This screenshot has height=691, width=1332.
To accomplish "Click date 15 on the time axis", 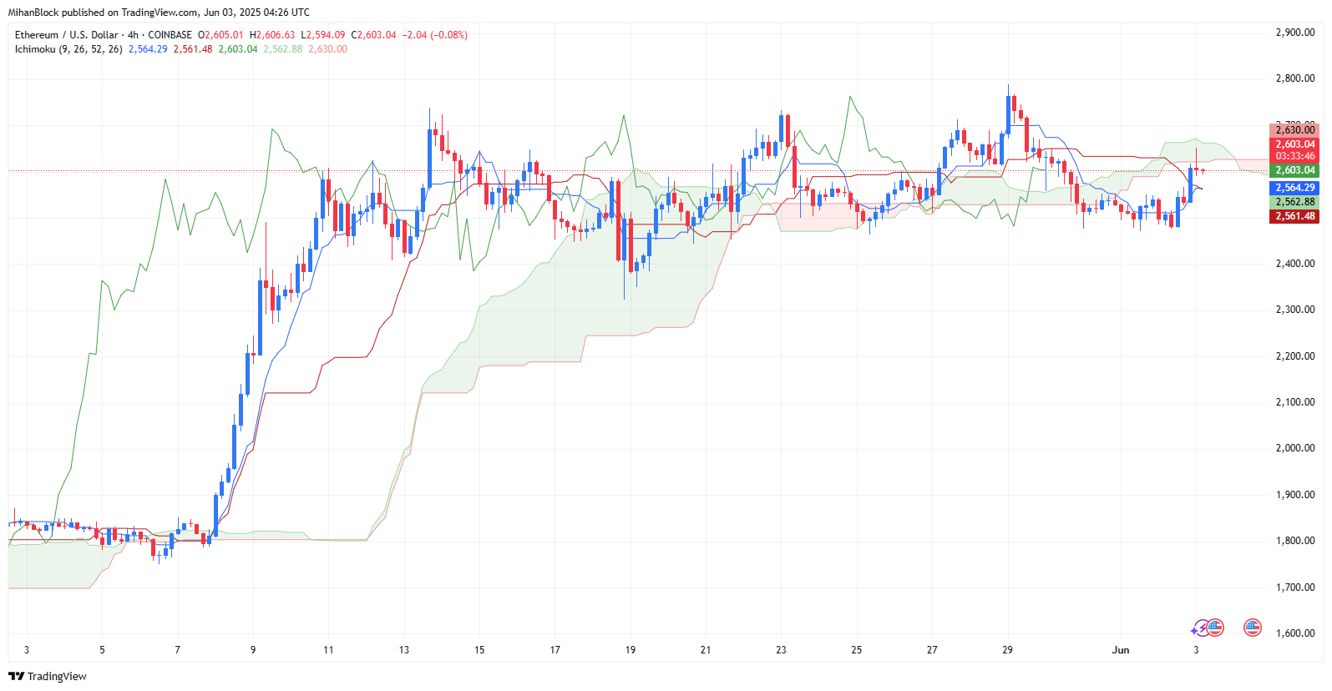I will 479,650.
